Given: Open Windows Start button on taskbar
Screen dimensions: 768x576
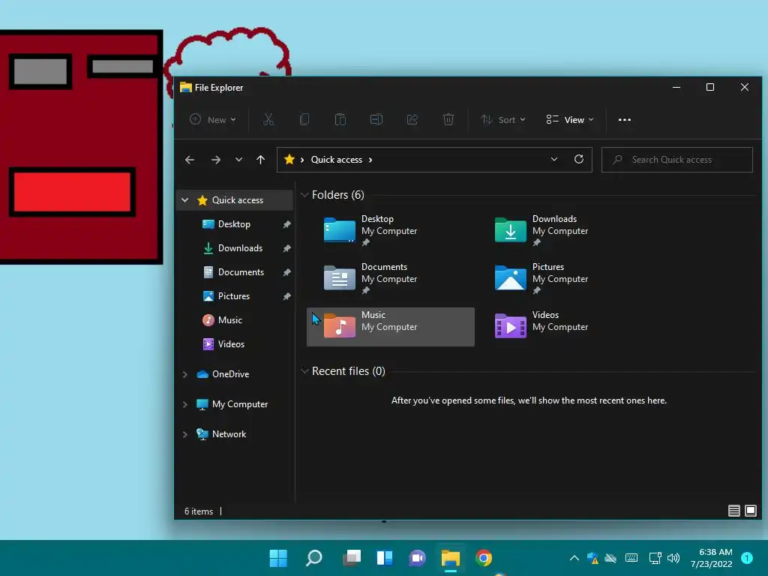Looking at the screenshot, I should pos(278,558).
